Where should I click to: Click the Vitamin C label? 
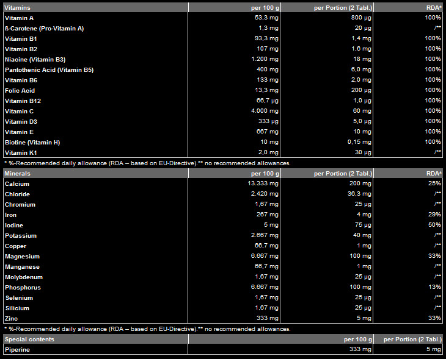(x=19, y=112)
